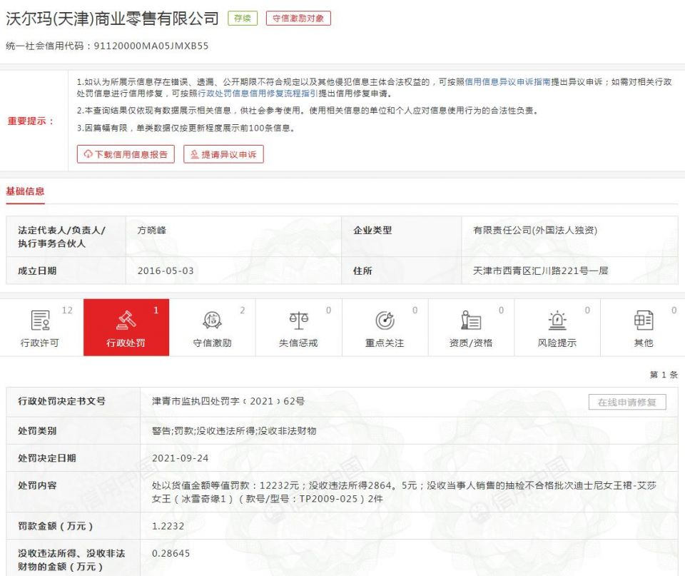The image size is (685, 576).
Task: Click the 行政处罚 gavel icon
Action: pyautogui.click(x=126, y=320)
